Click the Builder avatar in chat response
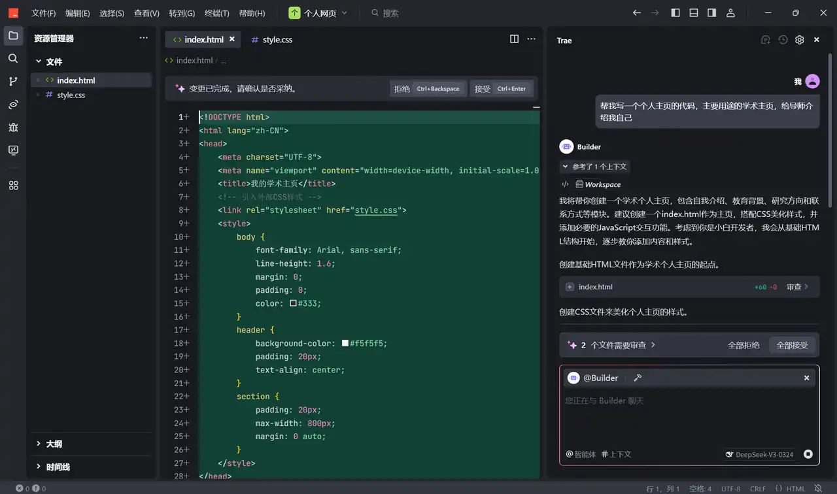The image size is (837, 494). (x=566, y=146)
